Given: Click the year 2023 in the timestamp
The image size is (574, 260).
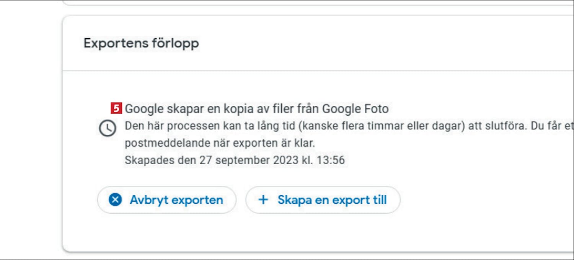Looking at the screenshot, I should pyautogui.click(x=285, y=160).
